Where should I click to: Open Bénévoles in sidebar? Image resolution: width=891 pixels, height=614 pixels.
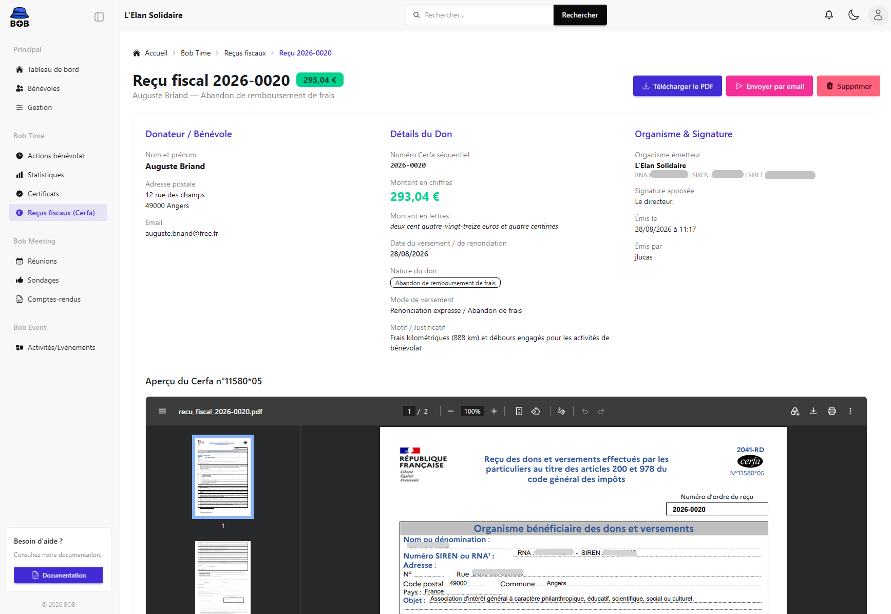[58, 88]
